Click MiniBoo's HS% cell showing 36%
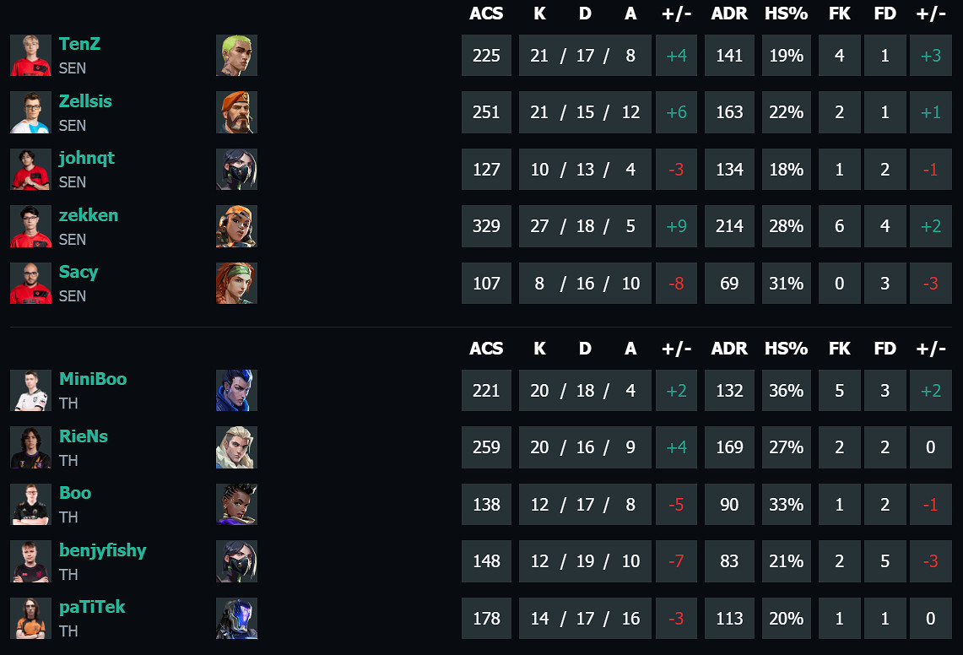The width and height of the screenshot is (963, 655). 786,391
